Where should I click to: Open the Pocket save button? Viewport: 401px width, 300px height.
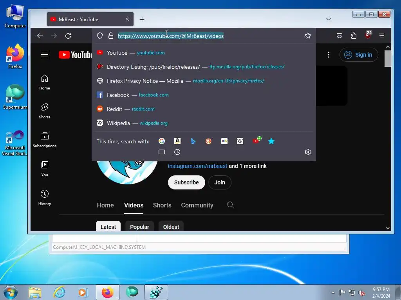coord(340,36)
